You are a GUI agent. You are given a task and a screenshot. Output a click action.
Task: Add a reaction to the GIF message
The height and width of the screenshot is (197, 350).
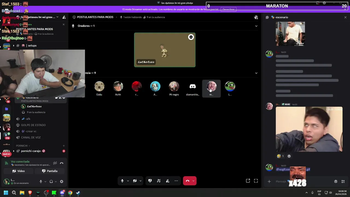pos(289,156)
